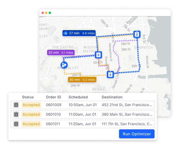
Task: Open the clipboard stop marker by James Lick
Action: [x=110, y=74]
